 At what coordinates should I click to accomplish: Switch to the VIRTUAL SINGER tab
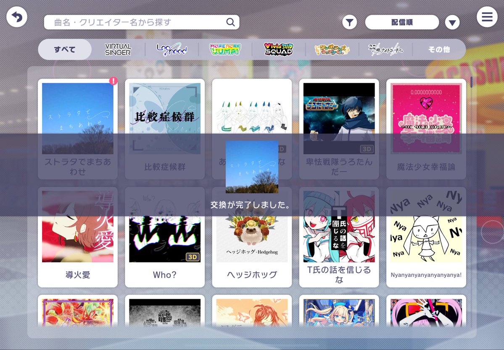[118, 50]
